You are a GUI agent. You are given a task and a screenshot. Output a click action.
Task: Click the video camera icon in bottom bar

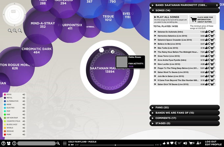[x=9, y=143]
